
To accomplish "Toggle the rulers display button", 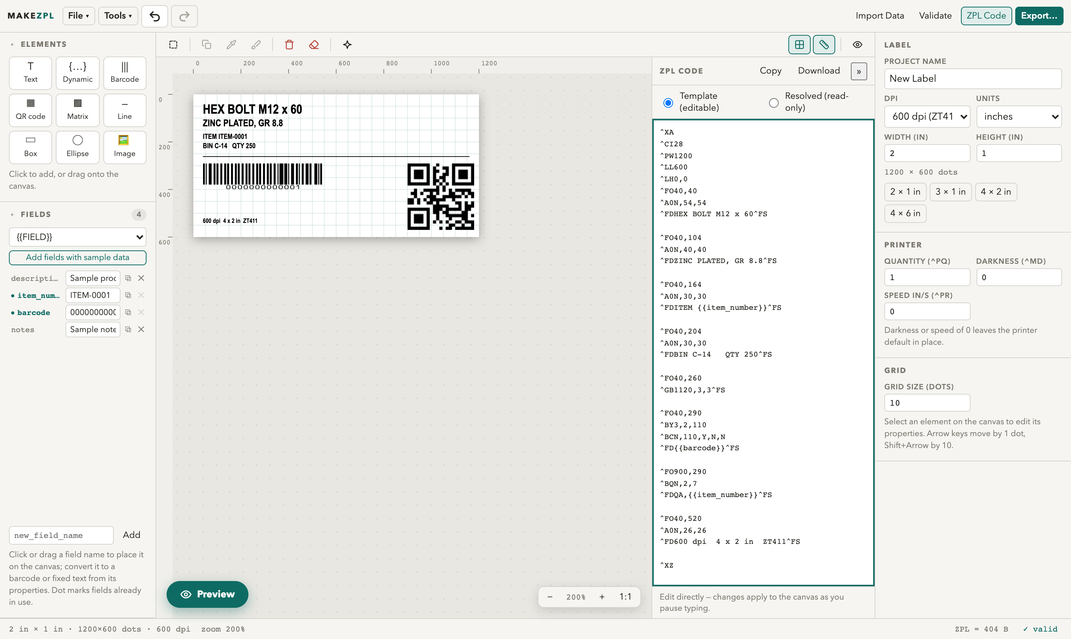I will pos(824,45).
